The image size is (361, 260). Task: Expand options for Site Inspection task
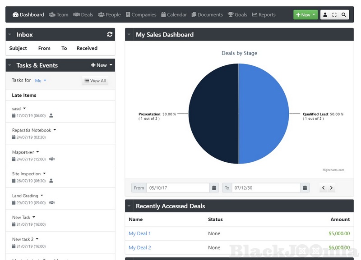click(44, 173)
